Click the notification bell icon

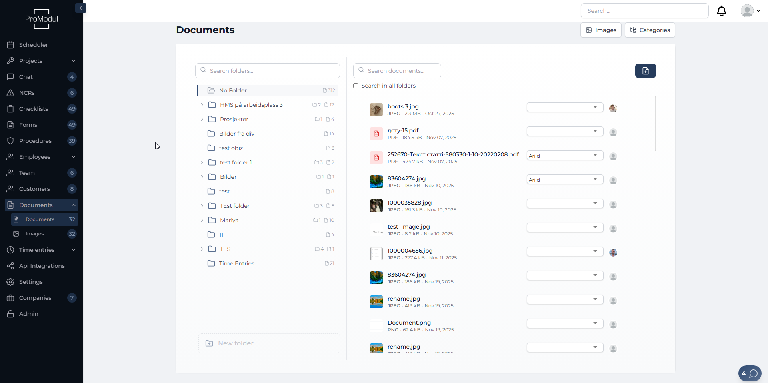click(x=721, y=11)
